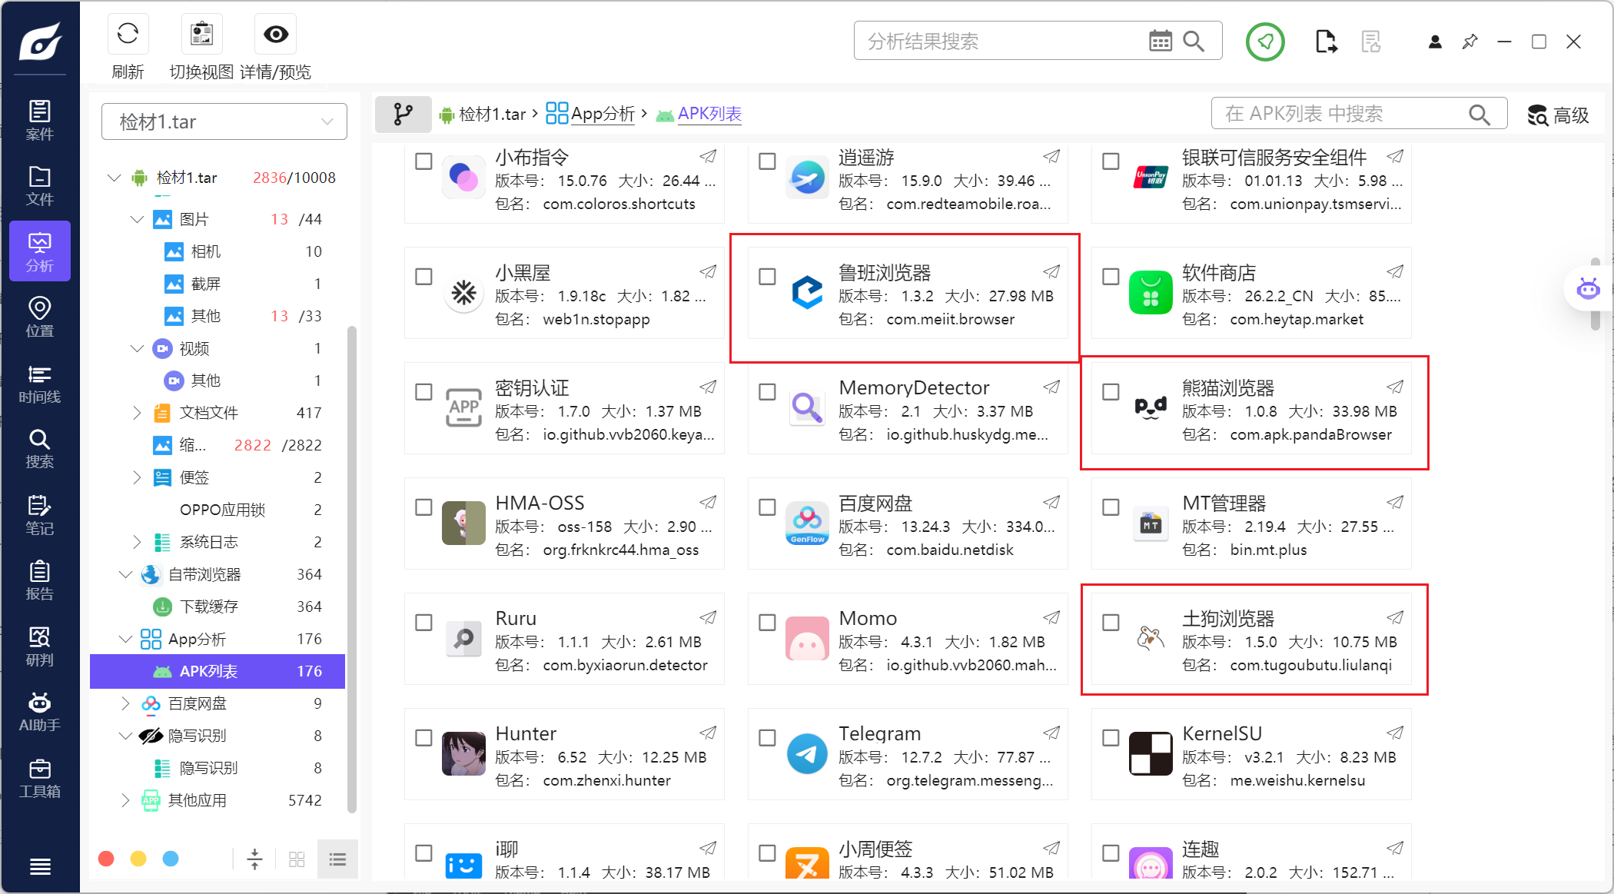Viewport: 1614px width, 894px height.
Task: Click the magnifier in 分析结果搜索 box
Action: (1194, 41)
